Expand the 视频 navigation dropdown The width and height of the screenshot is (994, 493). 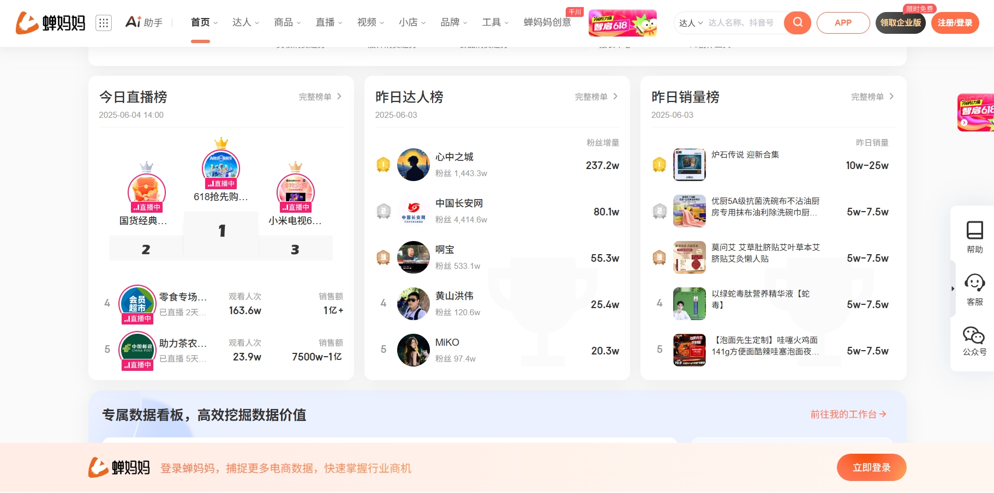click(x=370, y=22)
